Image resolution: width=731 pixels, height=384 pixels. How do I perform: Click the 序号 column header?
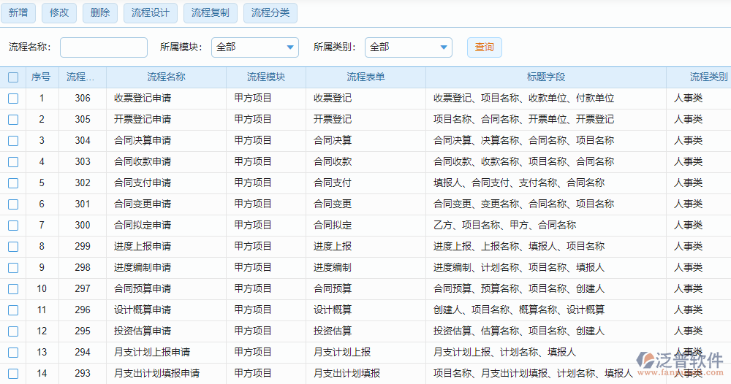(41, 77)
